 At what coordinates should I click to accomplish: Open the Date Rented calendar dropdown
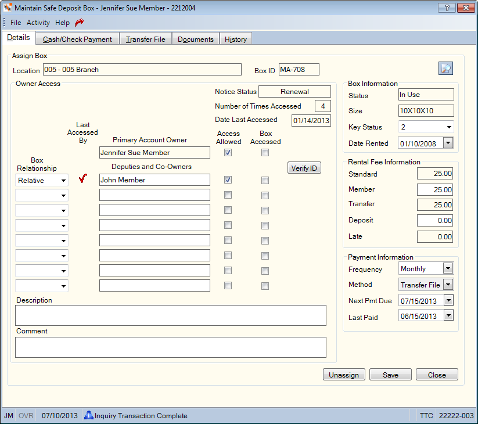tap(448, 143)
